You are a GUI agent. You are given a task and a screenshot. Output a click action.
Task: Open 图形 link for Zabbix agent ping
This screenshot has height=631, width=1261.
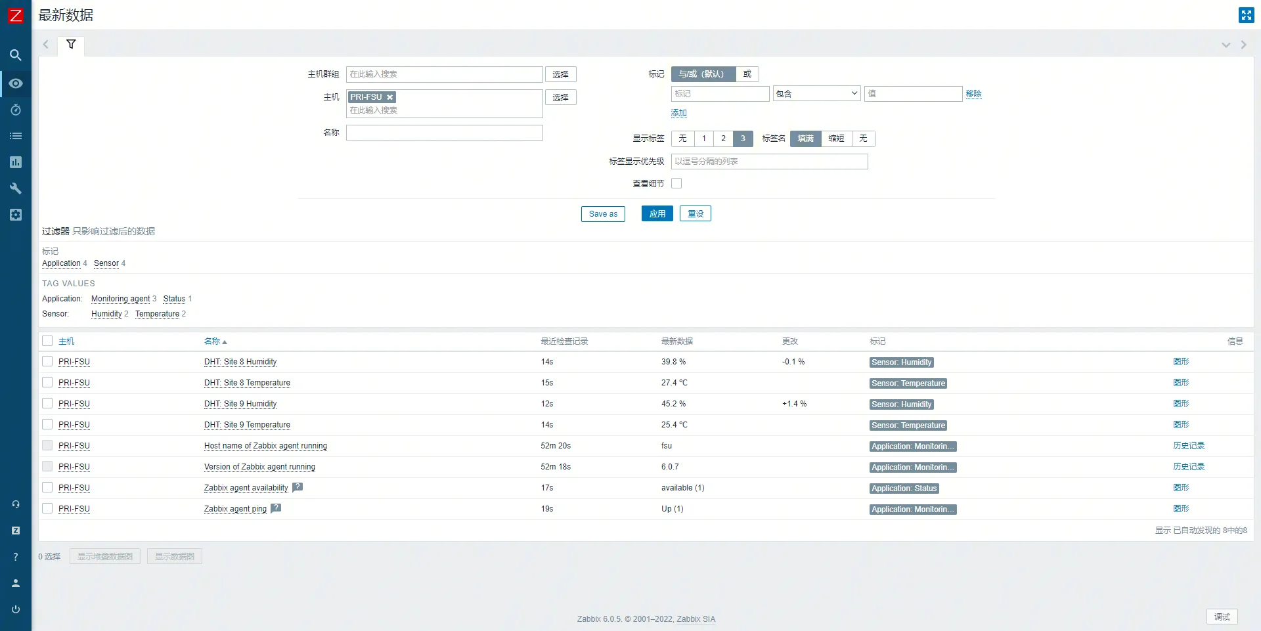[x=1181, y=508]
